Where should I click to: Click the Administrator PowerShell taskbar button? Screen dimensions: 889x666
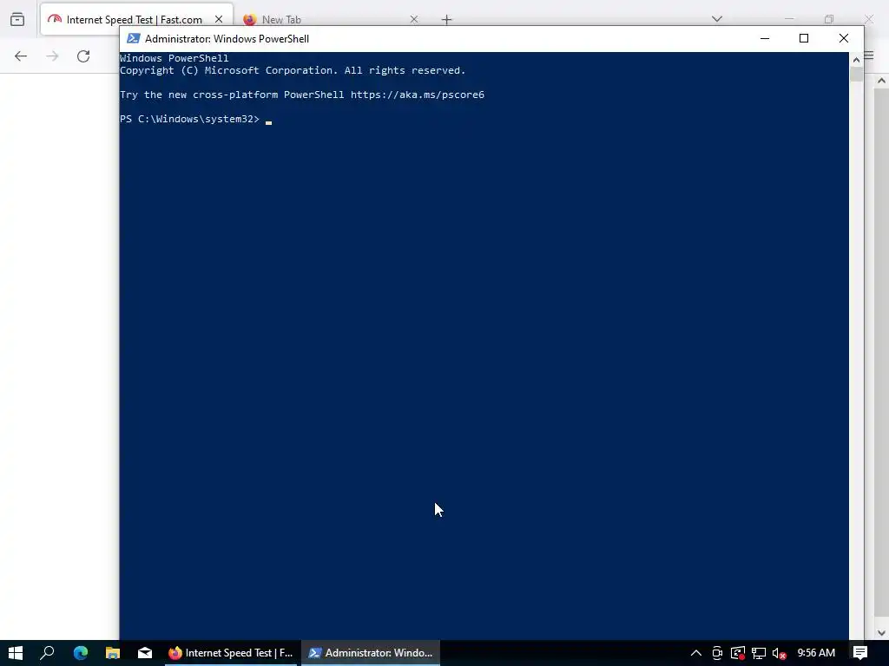click(370, 653)
